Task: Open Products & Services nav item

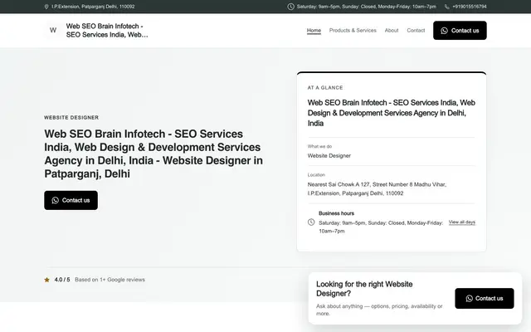Action: tap(353, 31)
